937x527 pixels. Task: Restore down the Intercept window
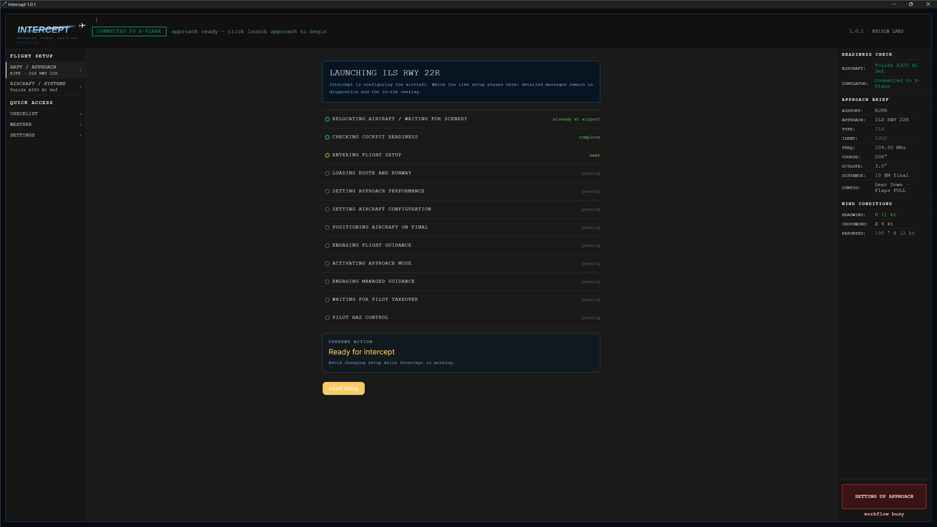[x=911, y=4]
